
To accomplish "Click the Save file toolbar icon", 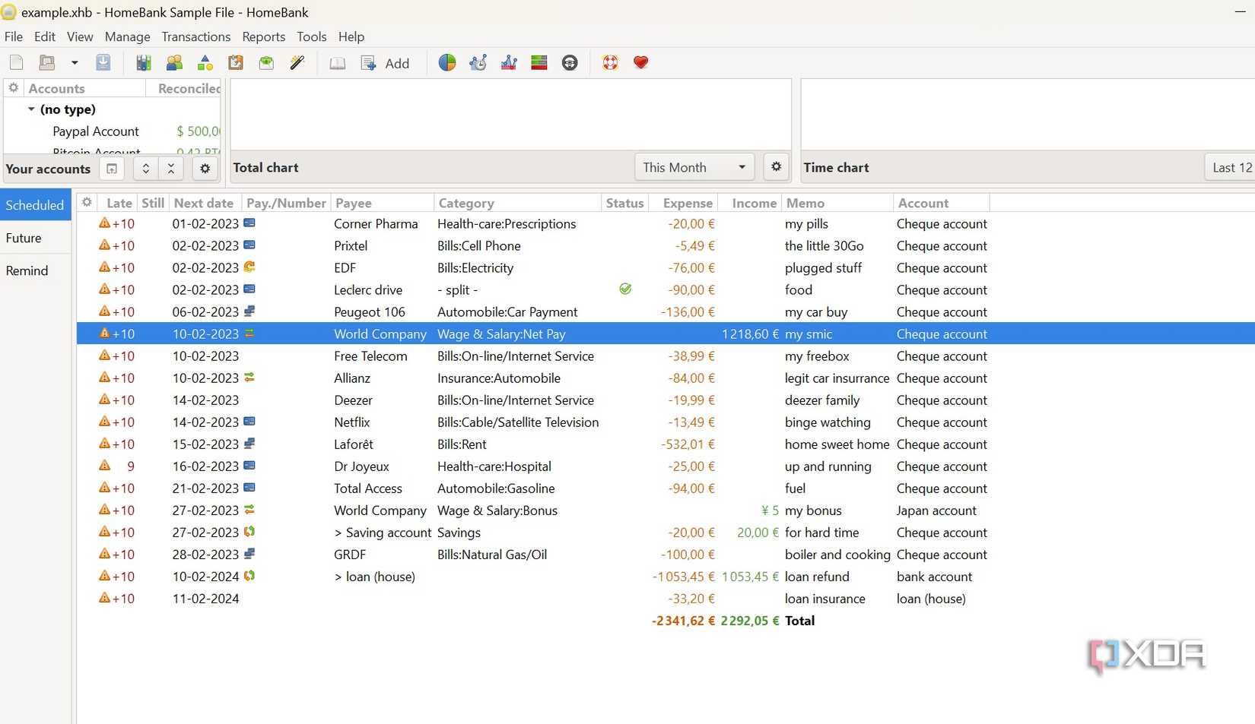I will pos(103,63).
